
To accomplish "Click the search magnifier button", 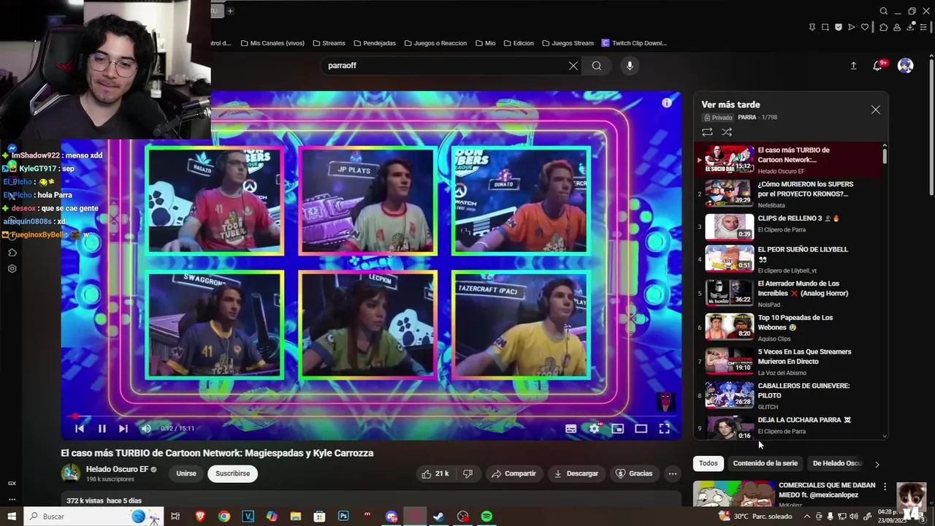I will pos(597,66).
